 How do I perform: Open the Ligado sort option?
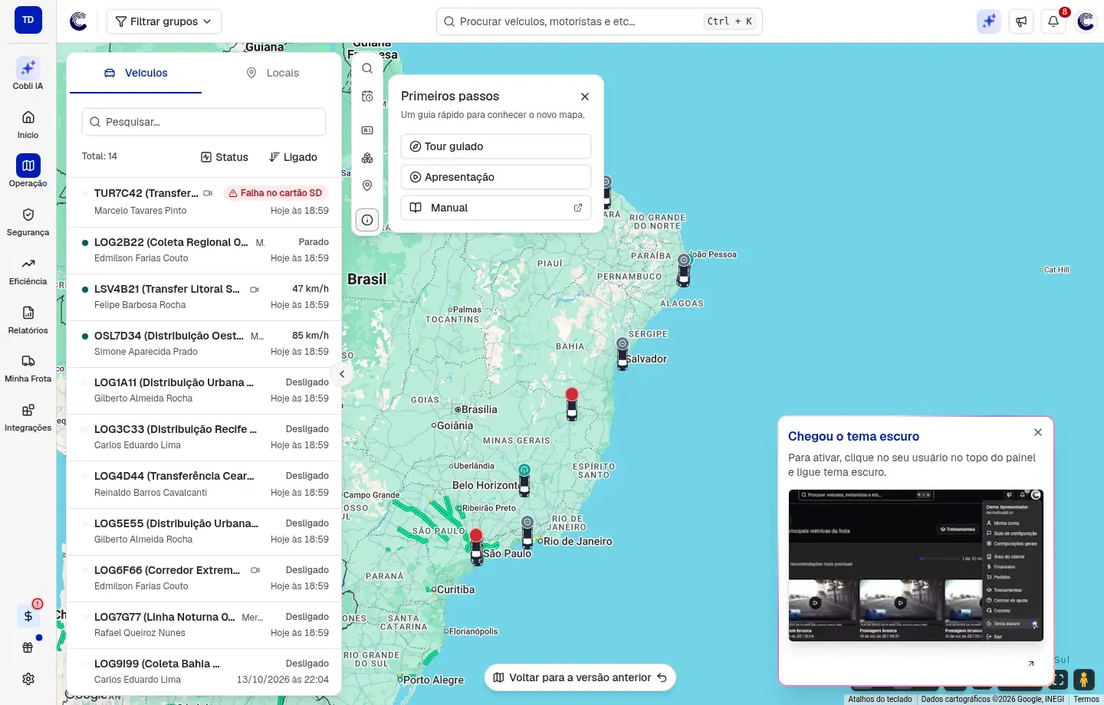(x=293, y=157)
